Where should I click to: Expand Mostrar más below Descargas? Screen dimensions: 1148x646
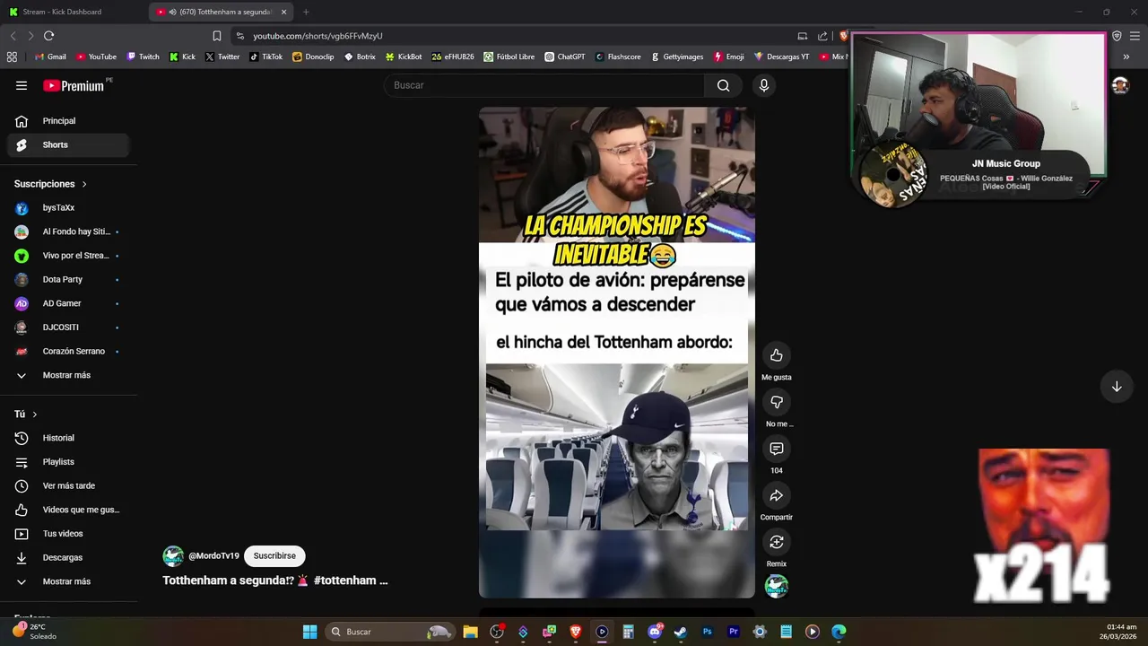click(x=66, y=581)
